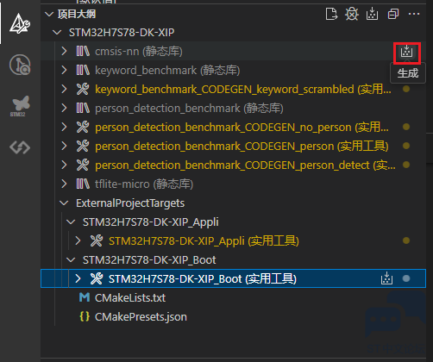Open the more actions ellipsis menu

click(414, 14)
